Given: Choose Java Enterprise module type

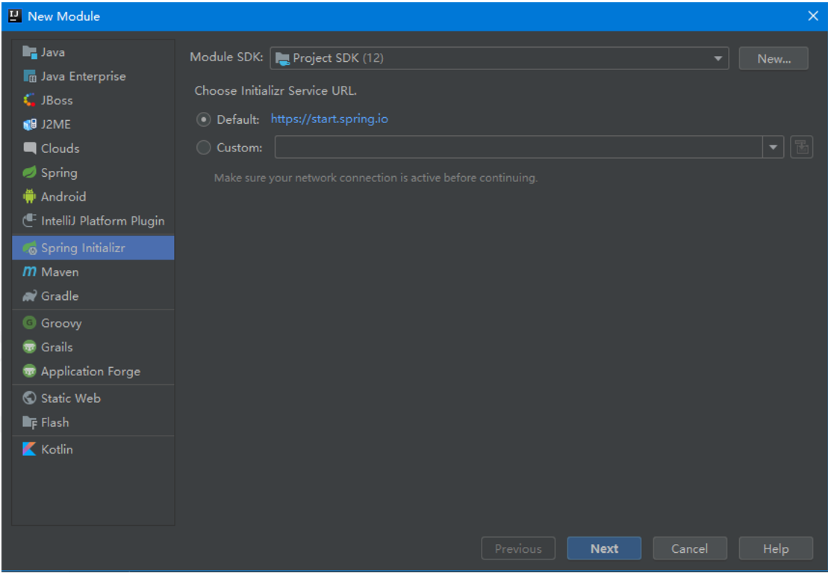Looking at the screenshot, I should 93,76.
